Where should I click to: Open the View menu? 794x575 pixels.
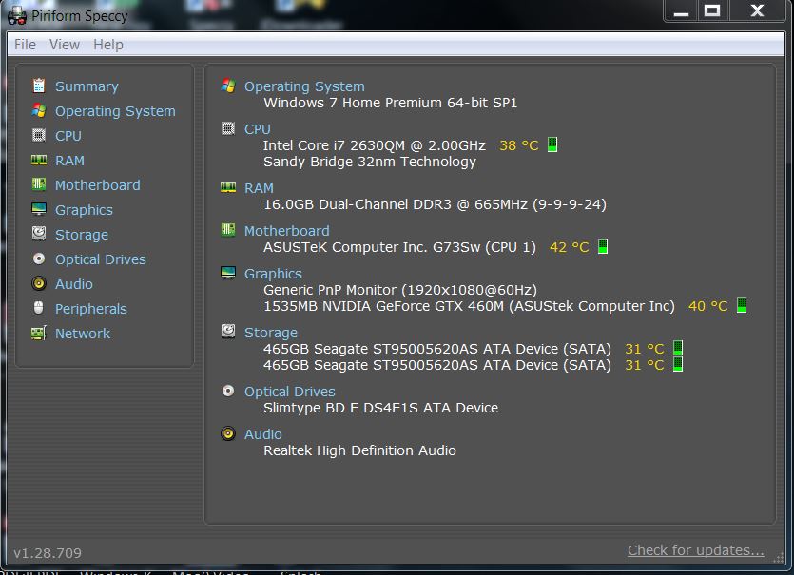click(x=65, y=45)
